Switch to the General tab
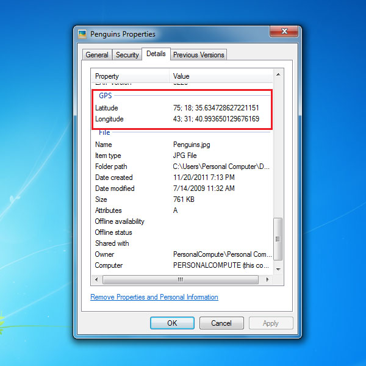The width and height of the screenshot is (366, 366). [97, 55]
